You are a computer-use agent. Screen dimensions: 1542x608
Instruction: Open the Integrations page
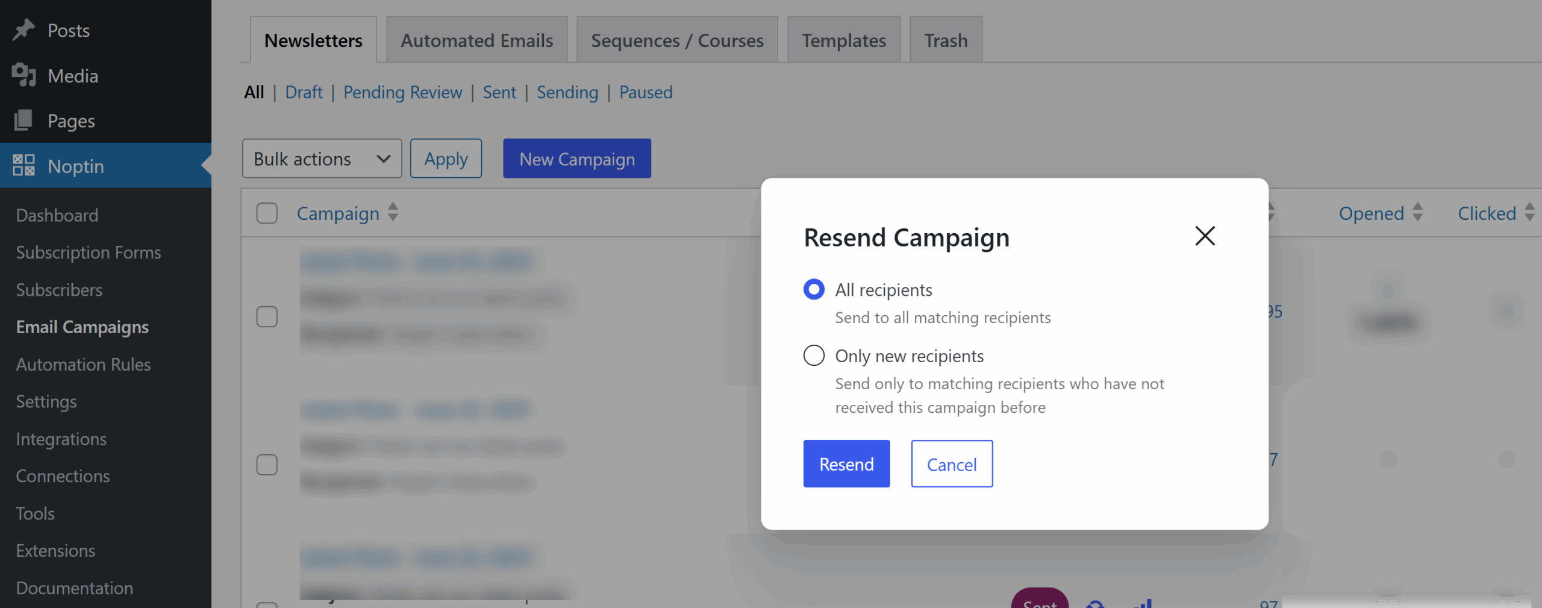61,439
